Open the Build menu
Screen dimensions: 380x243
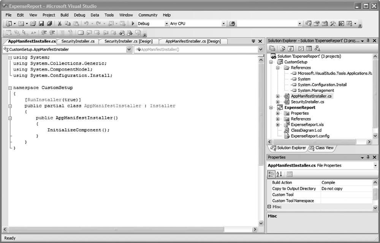coord(65,15)
